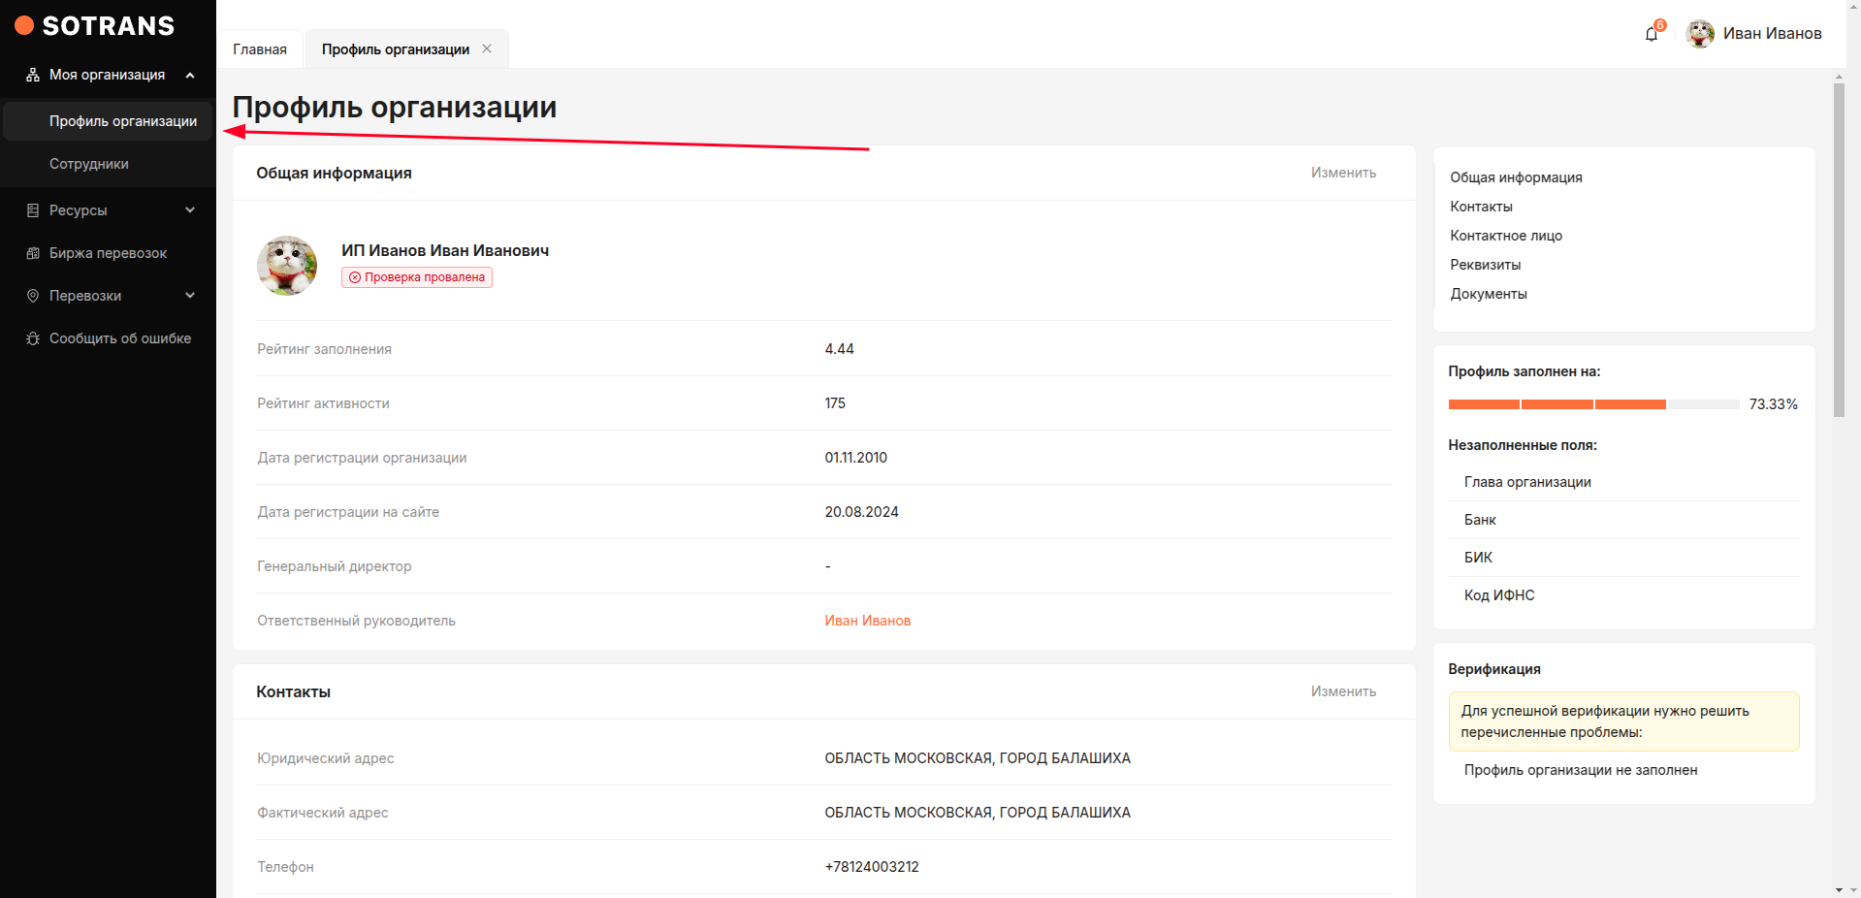Open Сотрудники in the sidebar

(89, 164)
